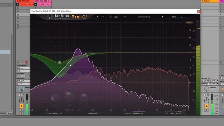This screenshot has height=126, width=224.
Task: Close the FabFilter Pro-Q 3 window
Action: click(x=198, y=12)
